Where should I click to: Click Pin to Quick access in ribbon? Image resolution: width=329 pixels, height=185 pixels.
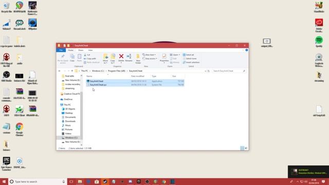[63, 59]
